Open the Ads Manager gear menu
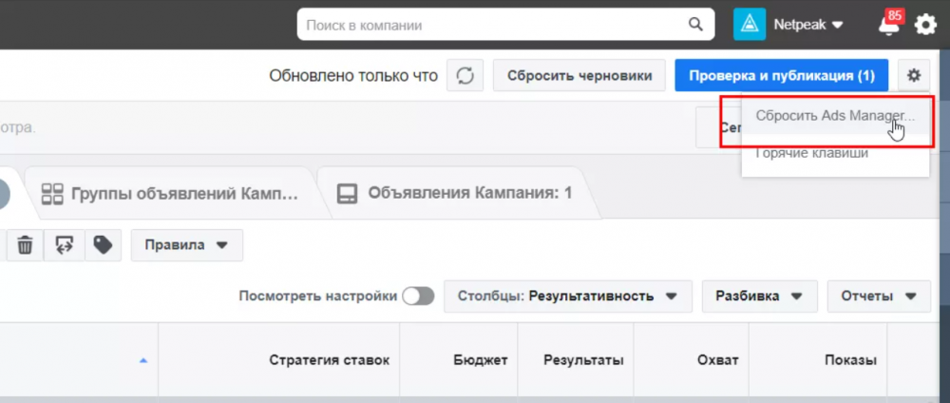Image resolution: width=950 pixels, height=403 pixels. coord(914,75)
